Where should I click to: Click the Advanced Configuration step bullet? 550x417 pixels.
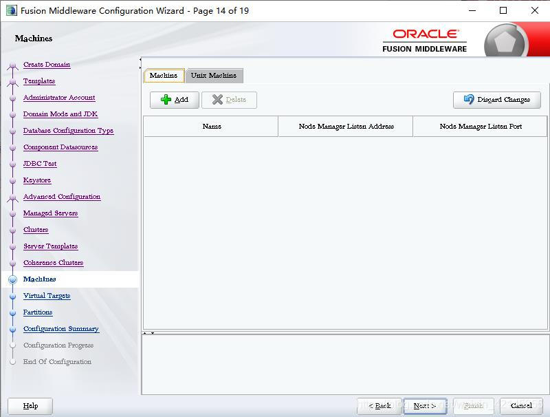coord(13,197)
